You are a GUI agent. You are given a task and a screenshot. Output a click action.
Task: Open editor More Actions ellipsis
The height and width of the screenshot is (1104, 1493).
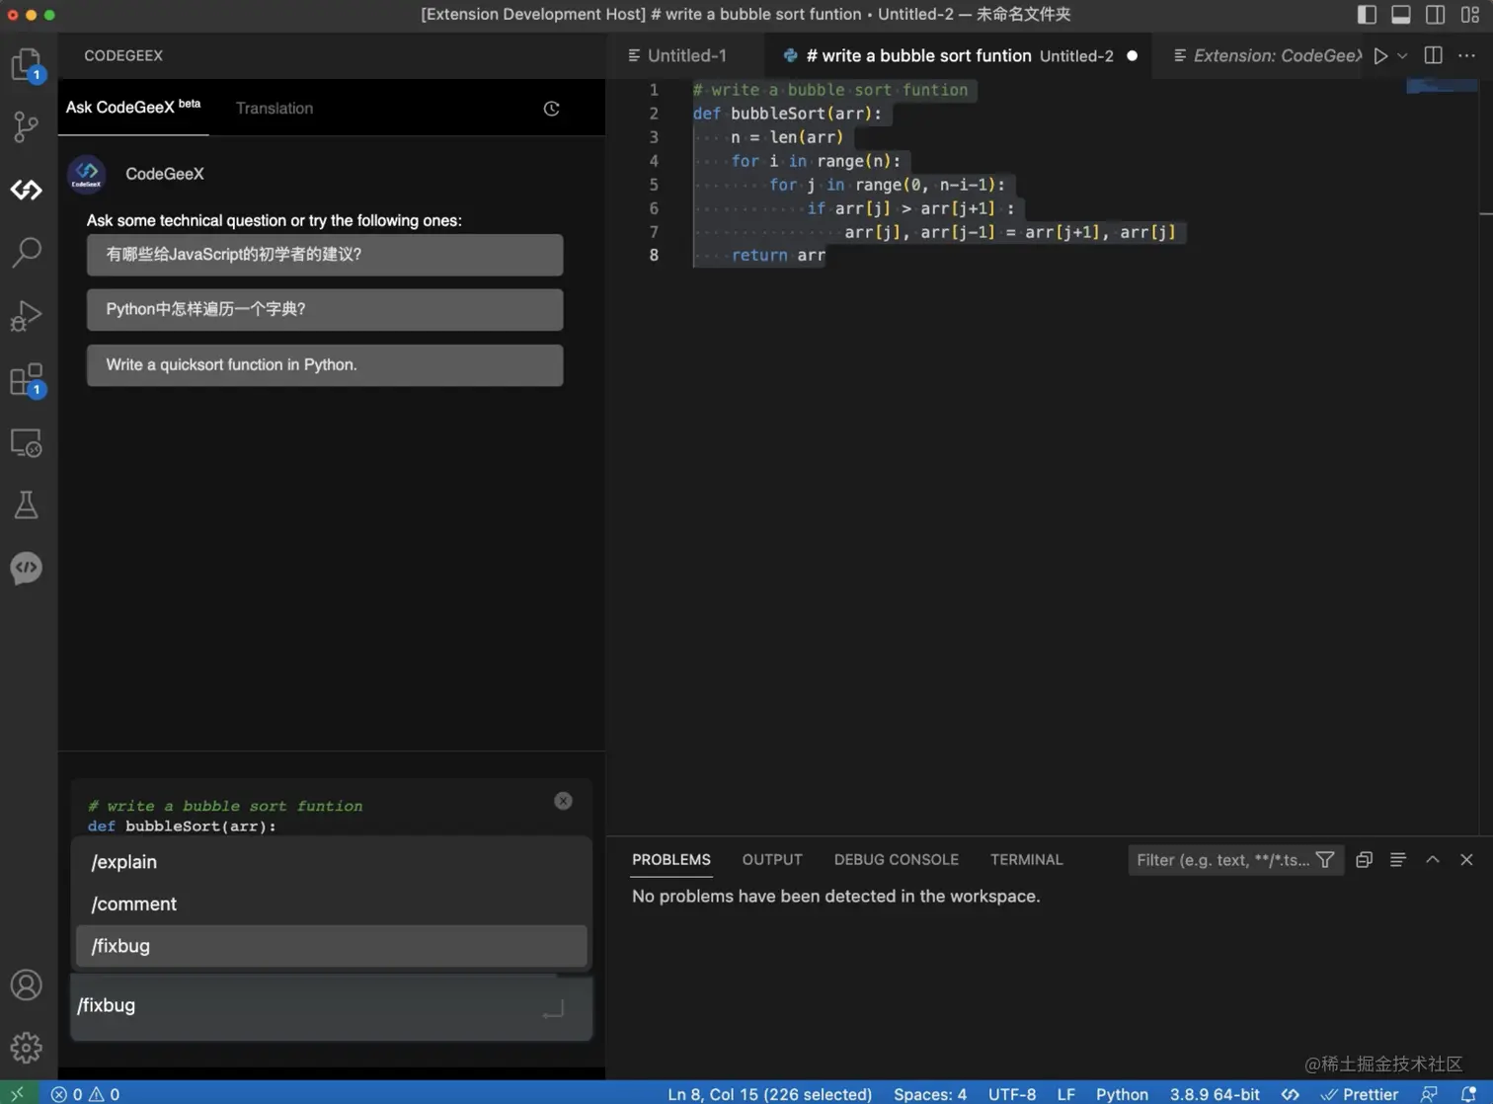point(1467,55)
